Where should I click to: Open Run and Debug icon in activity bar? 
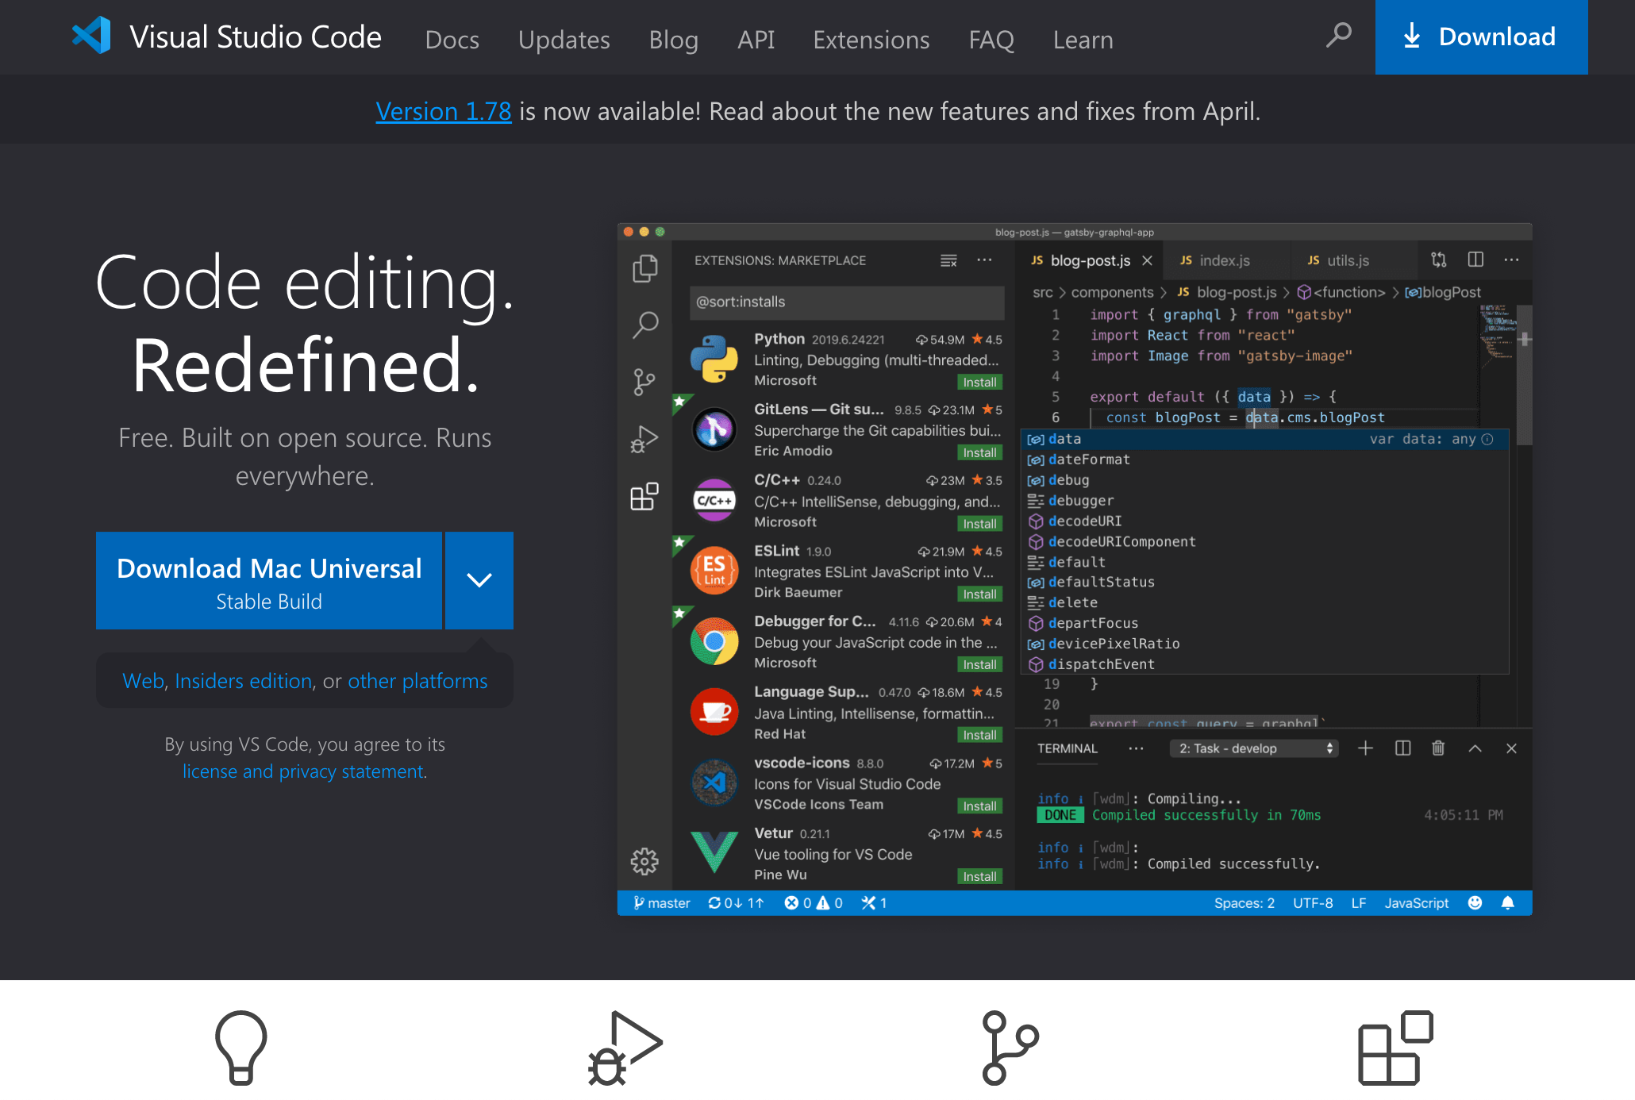[644, 440]
